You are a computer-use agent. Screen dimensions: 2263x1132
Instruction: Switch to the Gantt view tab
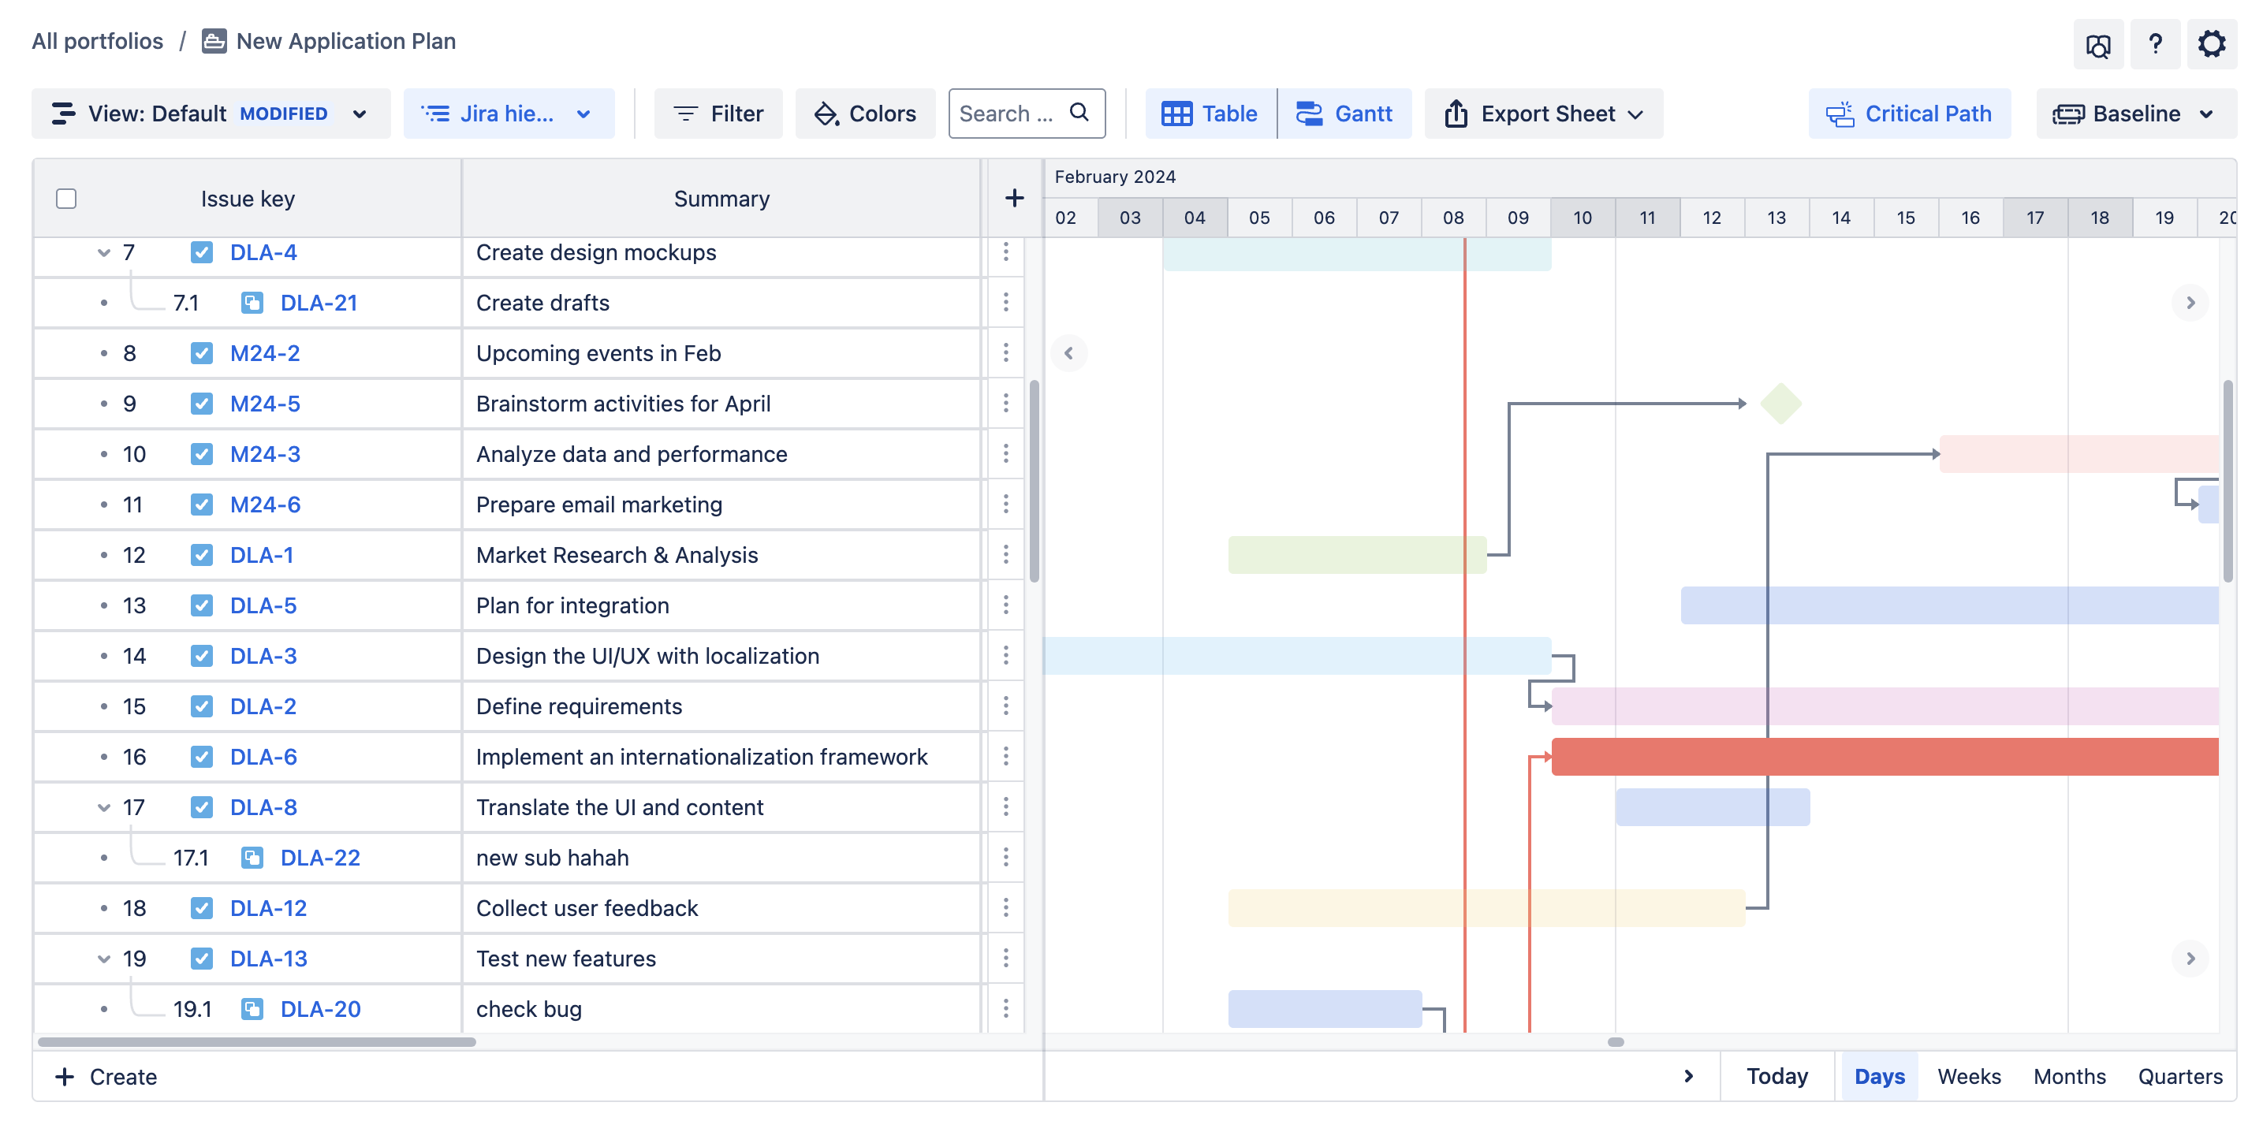click(1344, 114)
